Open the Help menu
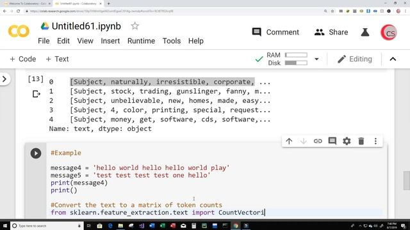Screen dimensions: 410x230 [x=196, y=41]
